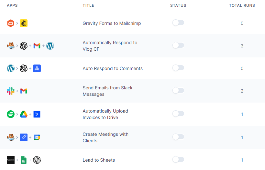The image size is (265, 170).
Task: Open the Automatically Respond to Vlog CF title
Action: coord(110,46)
